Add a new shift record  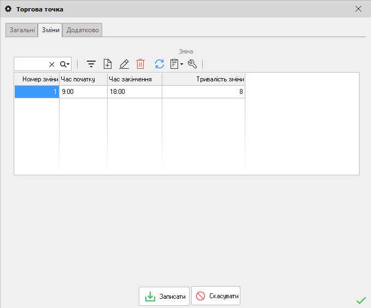(108, 64)
